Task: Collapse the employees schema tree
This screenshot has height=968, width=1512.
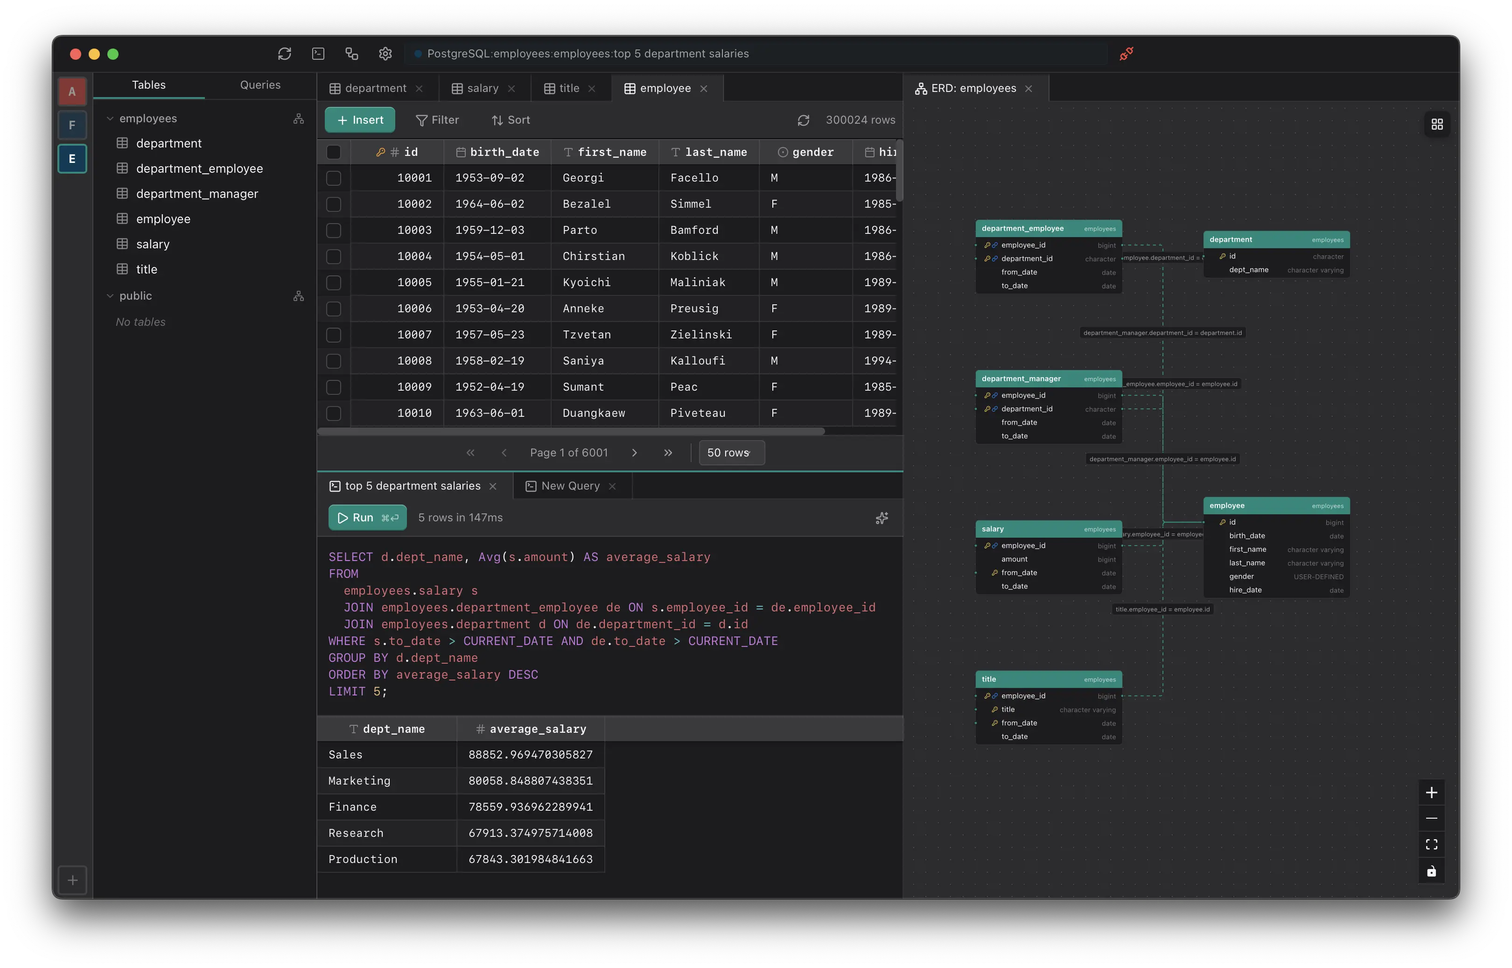Action: [111, 118]
